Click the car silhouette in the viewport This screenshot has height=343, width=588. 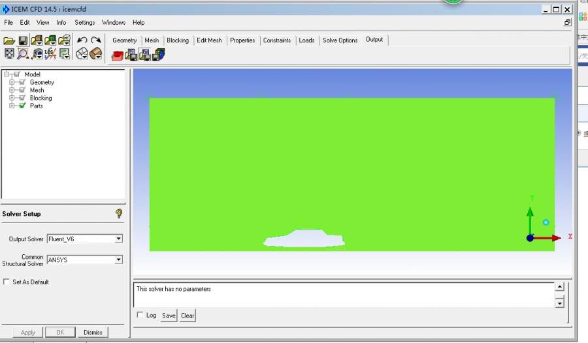(x=304, y=239)
